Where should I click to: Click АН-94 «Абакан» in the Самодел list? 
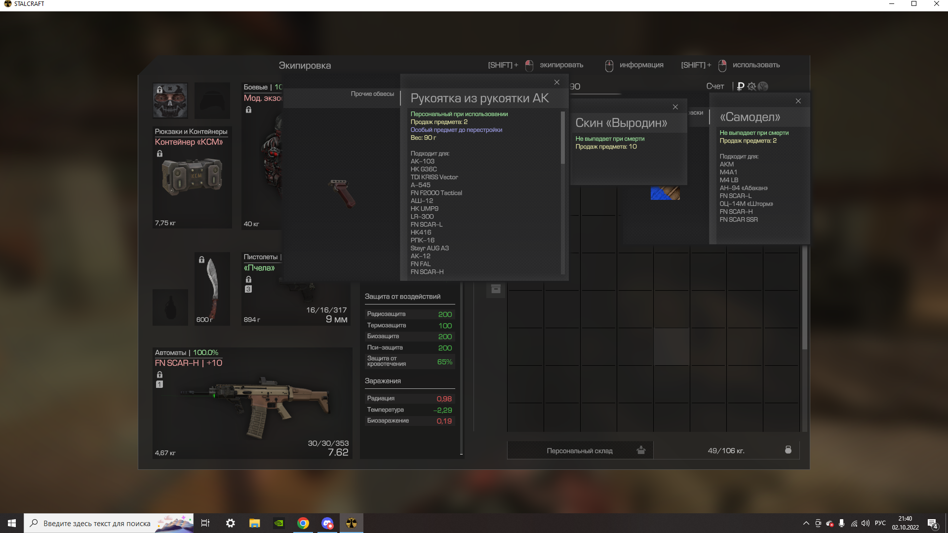pos(744,188)
